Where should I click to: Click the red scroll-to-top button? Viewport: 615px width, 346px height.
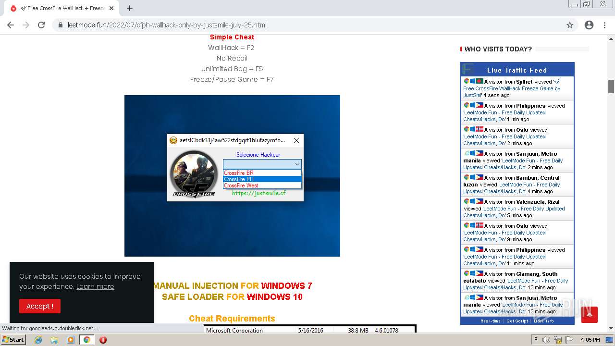pos(590,315)
